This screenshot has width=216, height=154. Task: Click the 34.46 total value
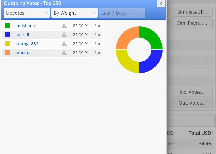pyautogui.click(x=205, y=144)
